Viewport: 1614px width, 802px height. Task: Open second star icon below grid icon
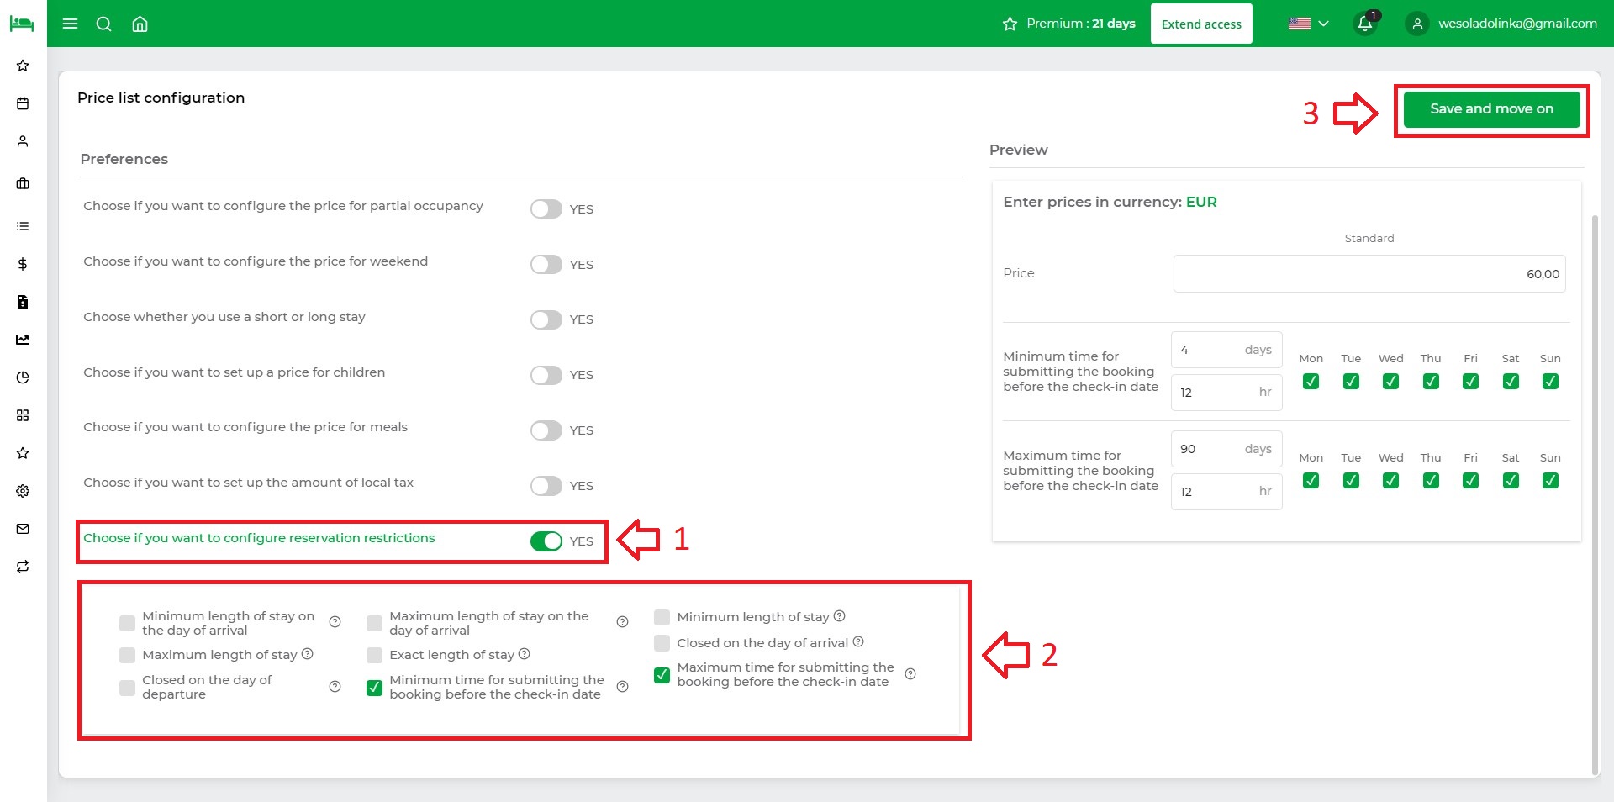[x=23, y=453]
